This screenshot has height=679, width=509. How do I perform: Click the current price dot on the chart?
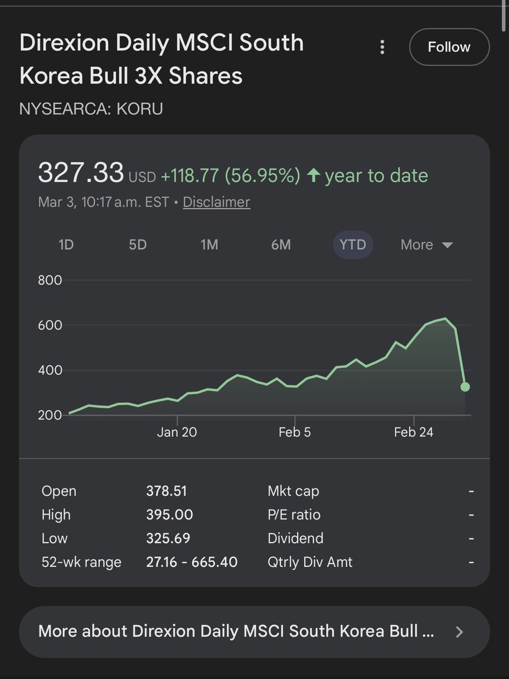465,387
